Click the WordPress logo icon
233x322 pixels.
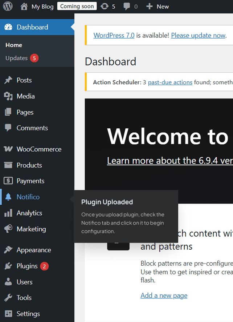tap(8, 7)
